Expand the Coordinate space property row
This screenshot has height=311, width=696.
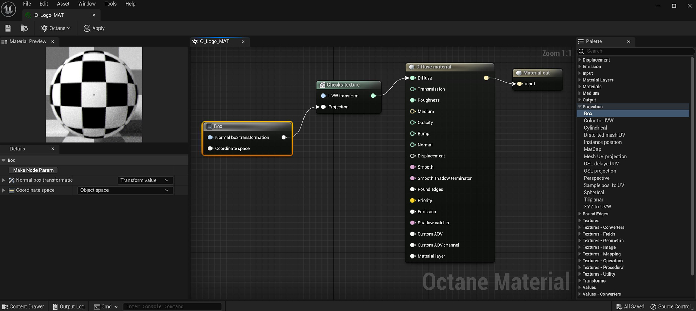3,190
